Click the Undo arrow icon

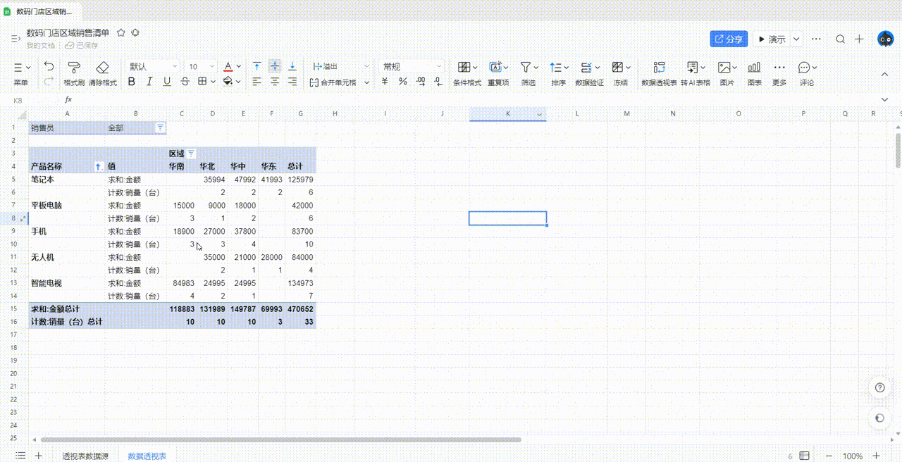[49, 66]
